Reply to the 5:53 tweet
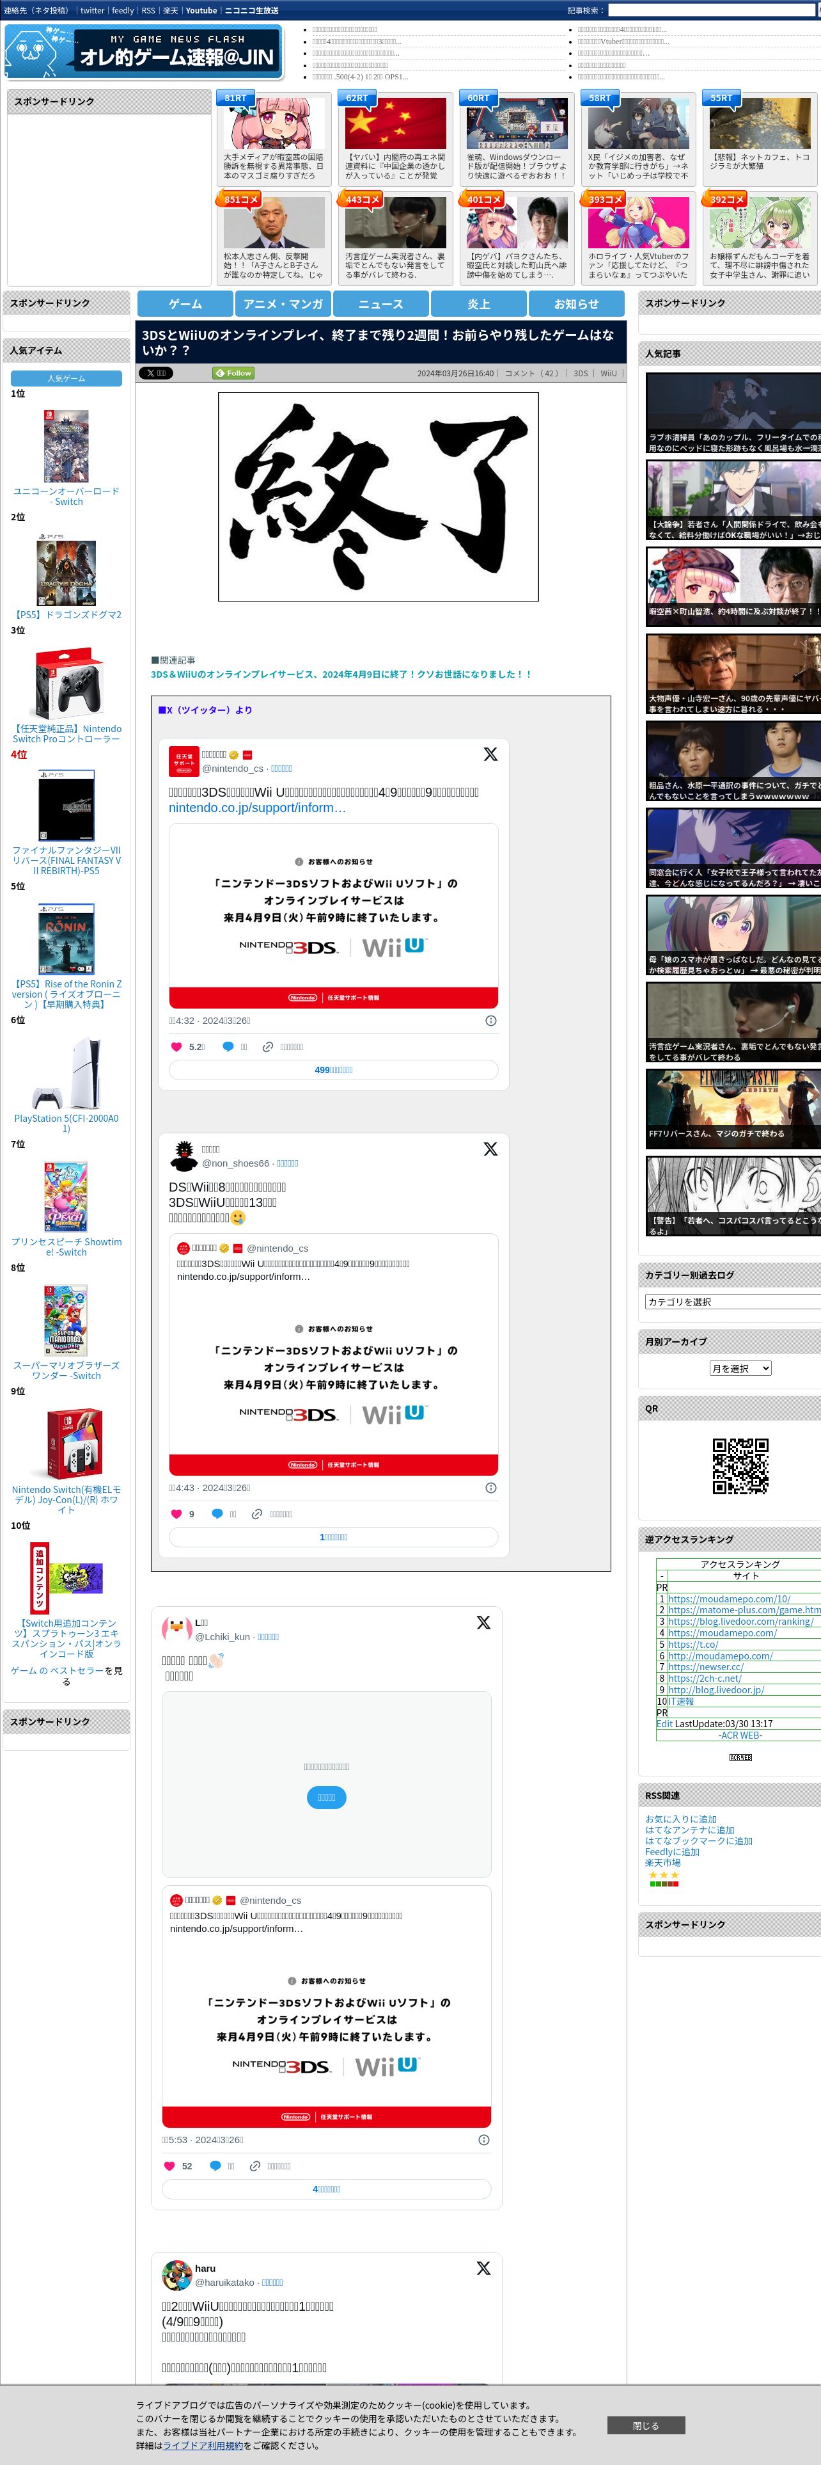 coord(223,2166)
